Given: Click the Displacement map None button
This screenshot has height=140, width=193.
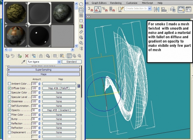Looking at the screenshot, I should coord(59,132).
